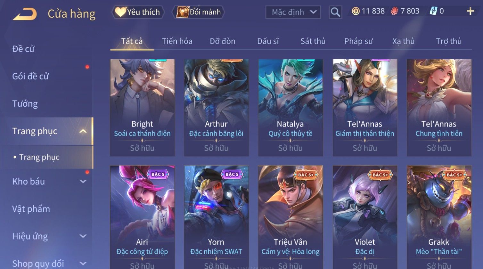Expand the Kho báu sidebar section
The image size is (483, 269).
click(x=83, y=182)
